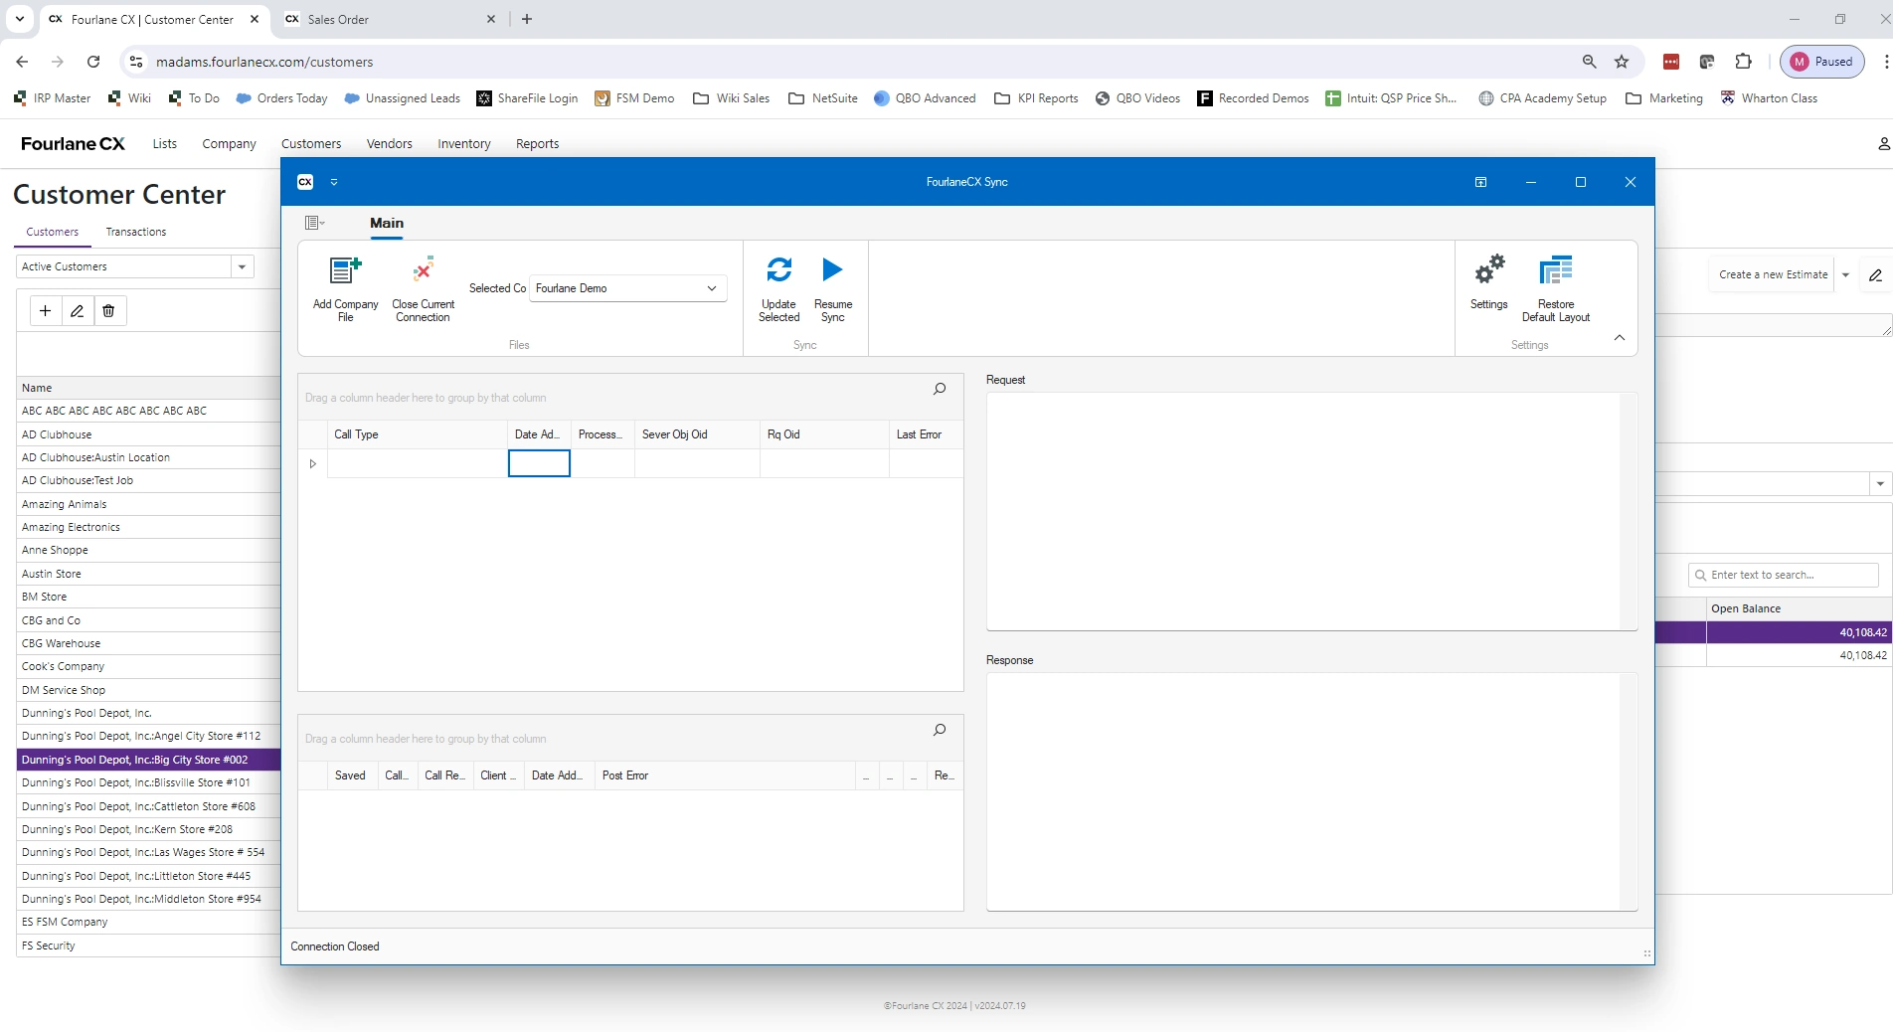Viewport: 1893px width, 1032px height.
Task: Sort by the Last Error column header
Action: 926,434
